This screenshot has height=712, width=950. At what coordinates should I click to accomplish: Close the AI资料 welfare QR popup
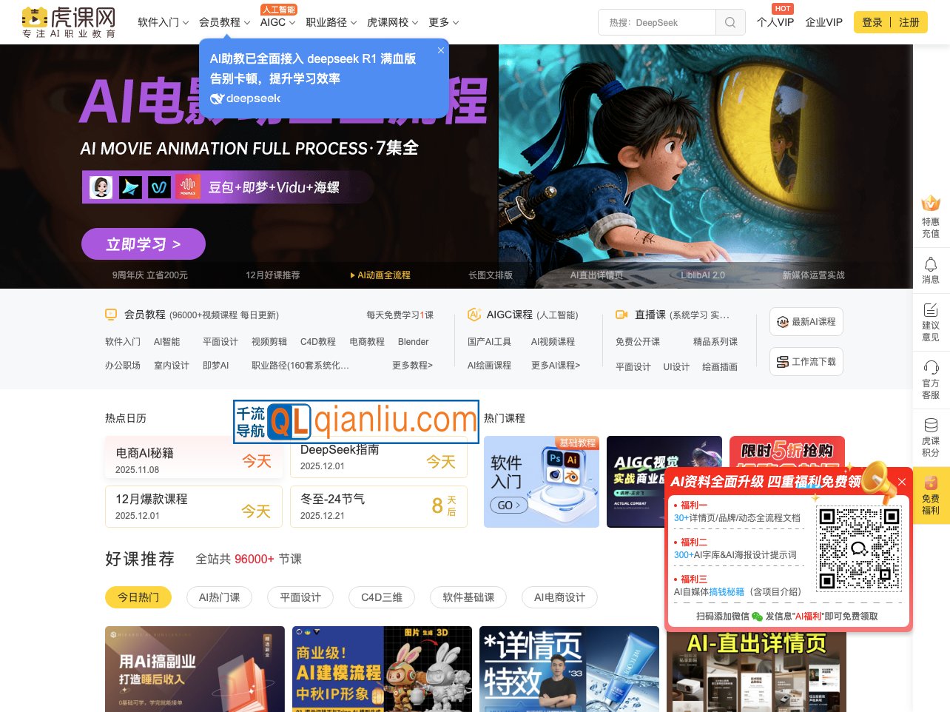click(901, 482)
